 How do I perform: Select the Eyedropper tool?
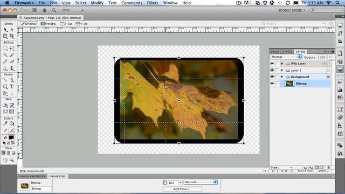tap(5, 123)
